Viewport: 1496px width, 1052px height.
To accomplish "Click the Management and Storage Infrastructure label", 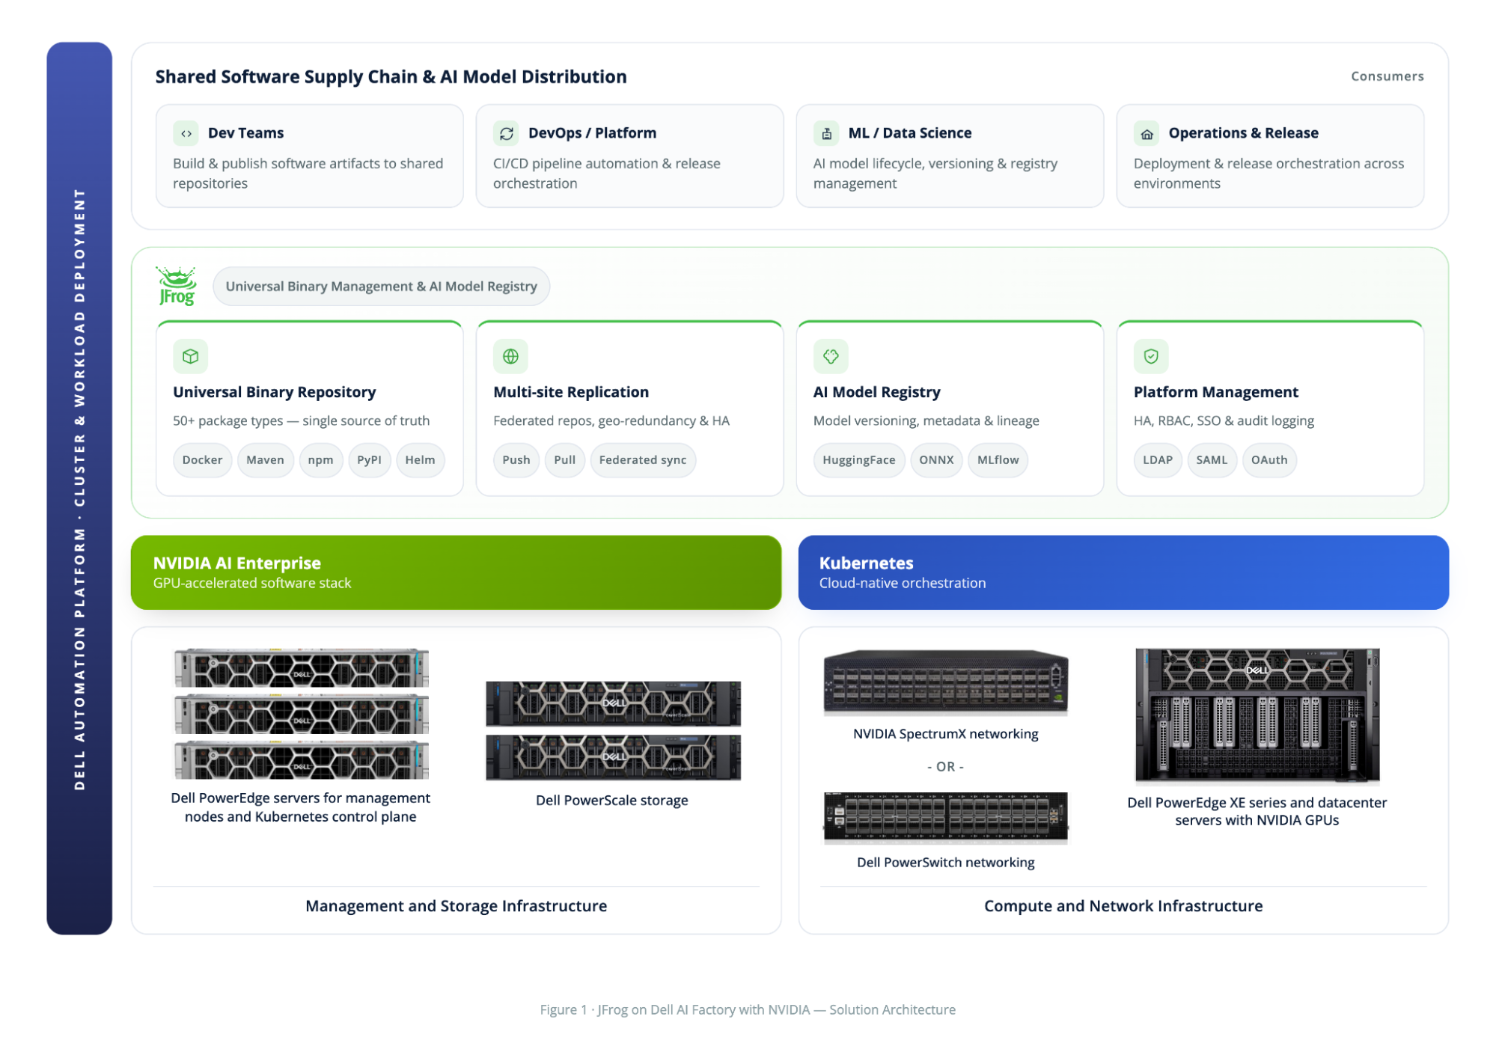I will 456,906.
